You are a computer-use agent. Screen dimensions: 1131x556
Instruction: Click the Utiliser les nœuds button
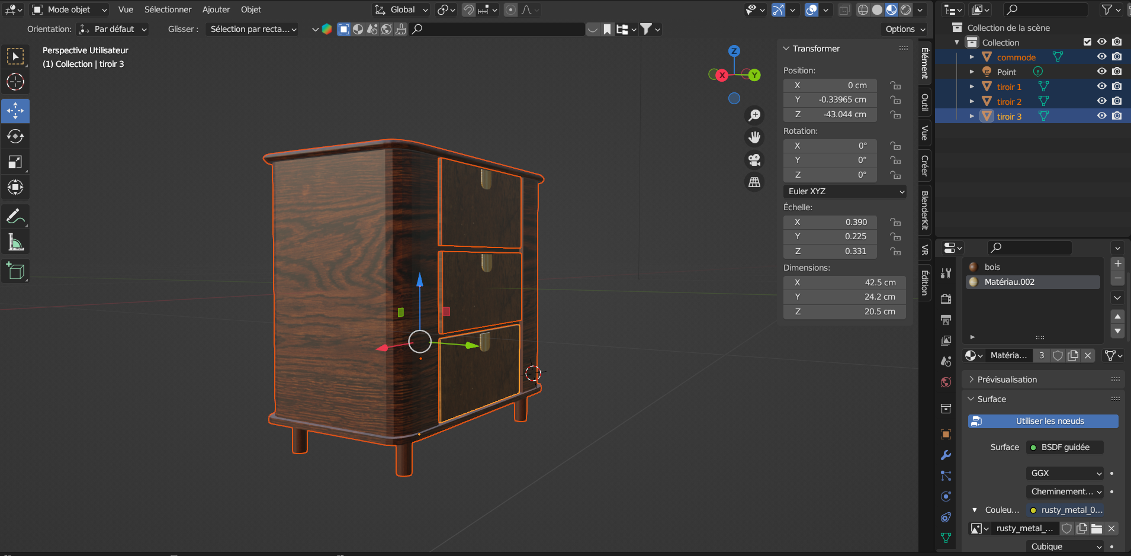click(1043, 421)
